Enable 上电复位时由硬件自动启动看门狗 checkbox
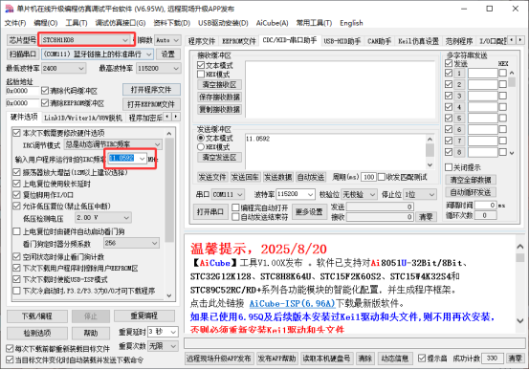Image resolution: width=529 pixels, height=370 pixels. click(x=16, y=231)
